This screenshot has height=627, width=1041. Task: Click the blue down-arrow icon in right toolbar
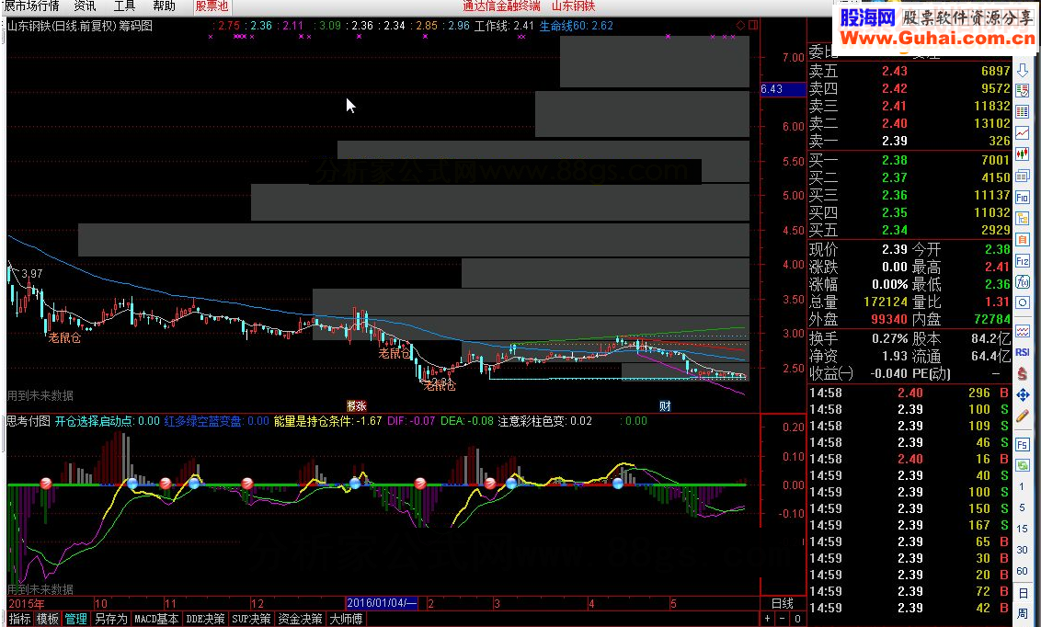coord(1023,70)
